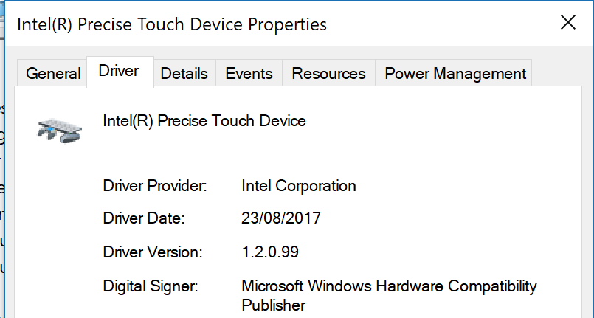Click the word Publisher under the signer
The image size is (594, 318).
click(274, 305)
